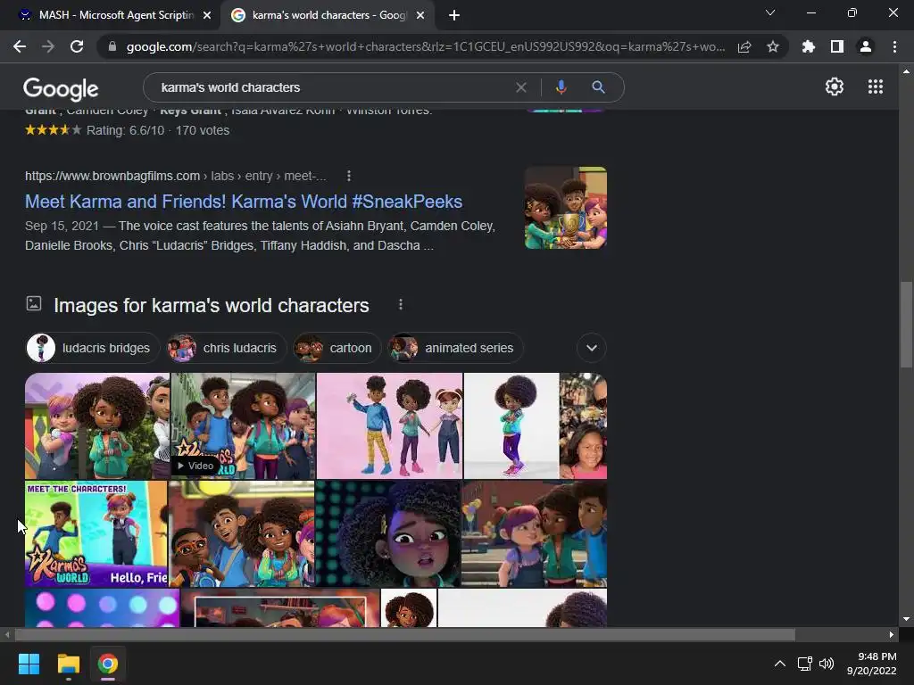
Task: Expand more image filter chips
Action: [x=592, y=348]
